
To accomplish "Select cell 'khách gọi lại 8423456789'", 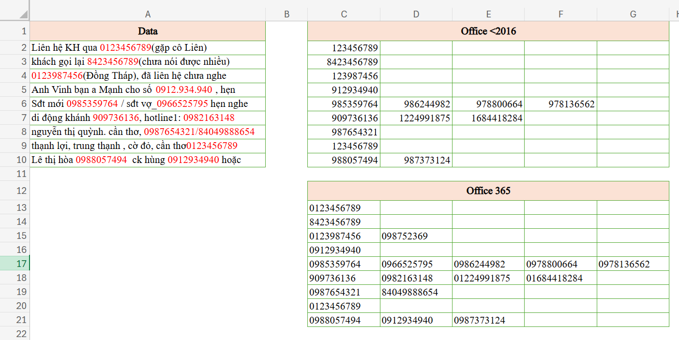I will (x=148, y=62).
